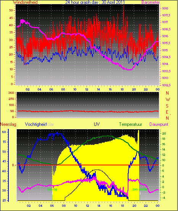
Task: Click the 50 value on wind speed axis
Action: click(x=11, y=11)
